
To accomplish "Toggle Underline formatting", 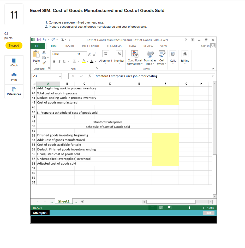I will tap(64, 61).
